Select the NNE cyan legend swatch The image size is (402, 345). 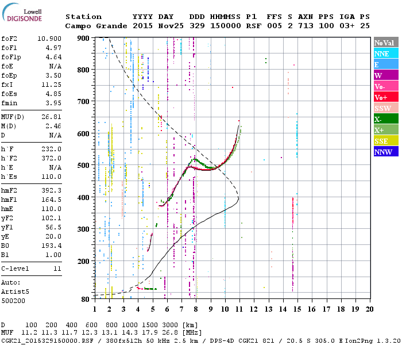pos(386,53)
